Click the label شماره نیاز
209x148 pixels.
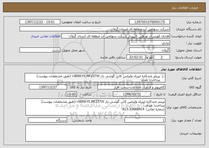pyautogui.click(x=194, y=22)
